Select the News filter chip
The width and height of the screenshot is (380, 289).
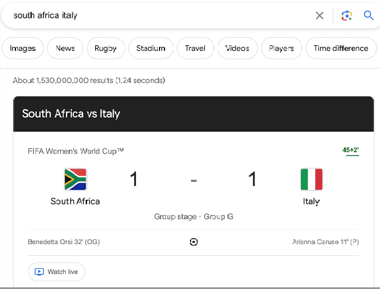pyautogui.click(x=65, y=48)
